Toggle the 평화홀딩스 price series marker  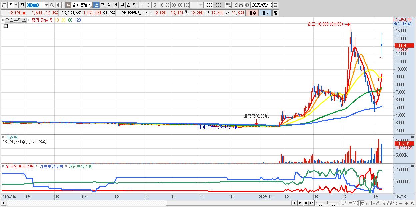point(4,20)
